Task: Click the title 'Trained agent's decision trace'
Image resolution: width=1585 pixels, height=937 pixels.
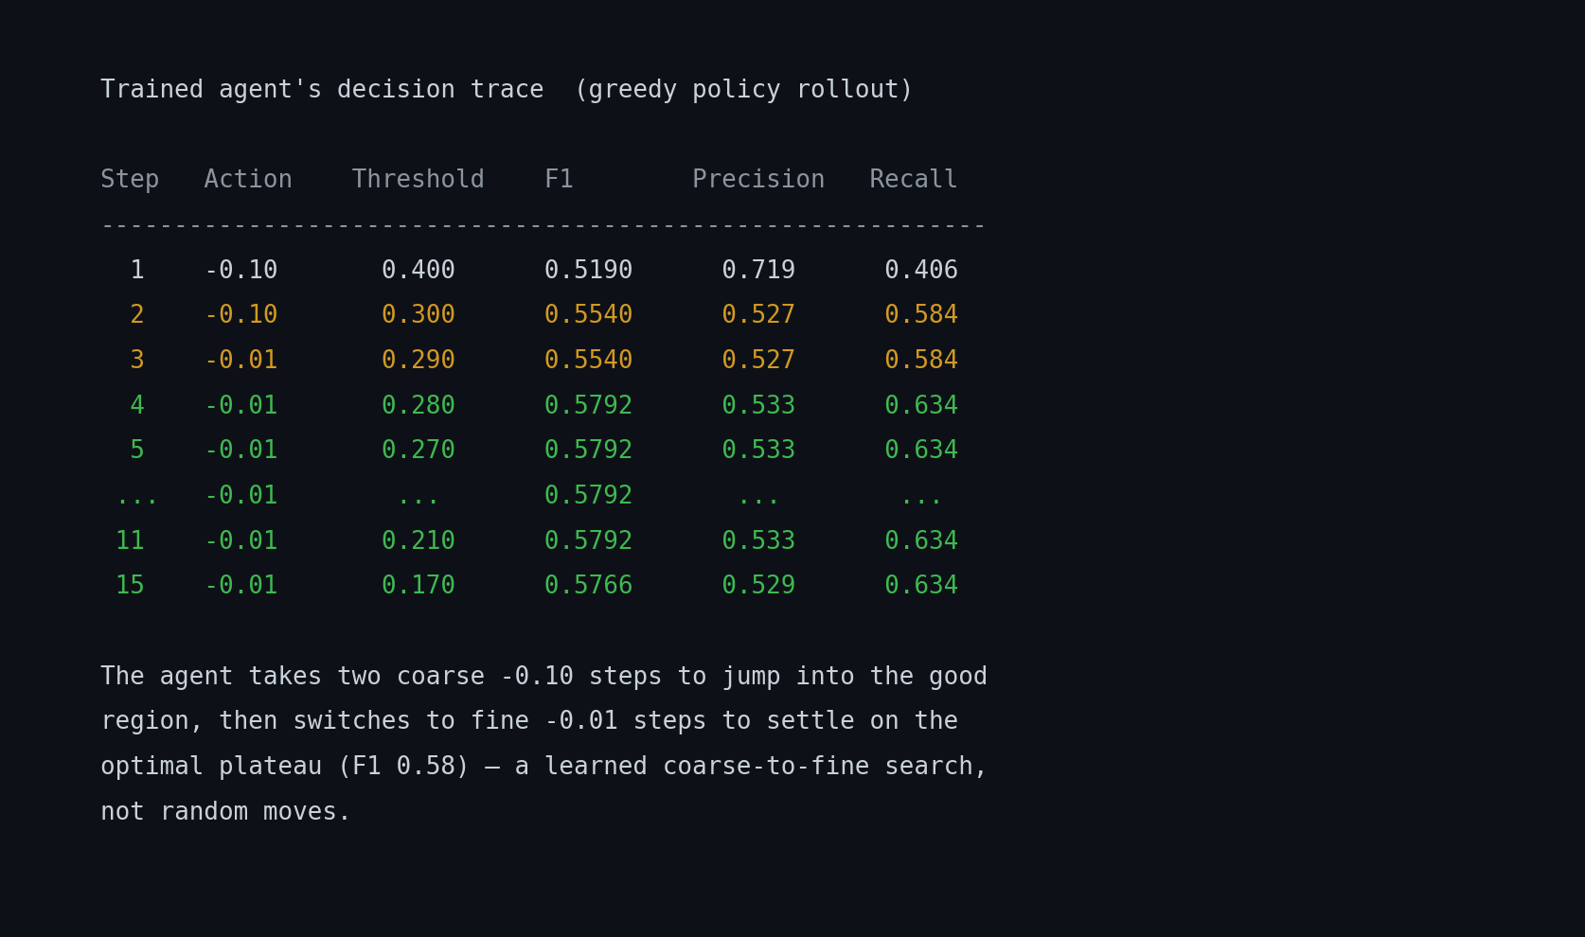Action: coord(322,90)
